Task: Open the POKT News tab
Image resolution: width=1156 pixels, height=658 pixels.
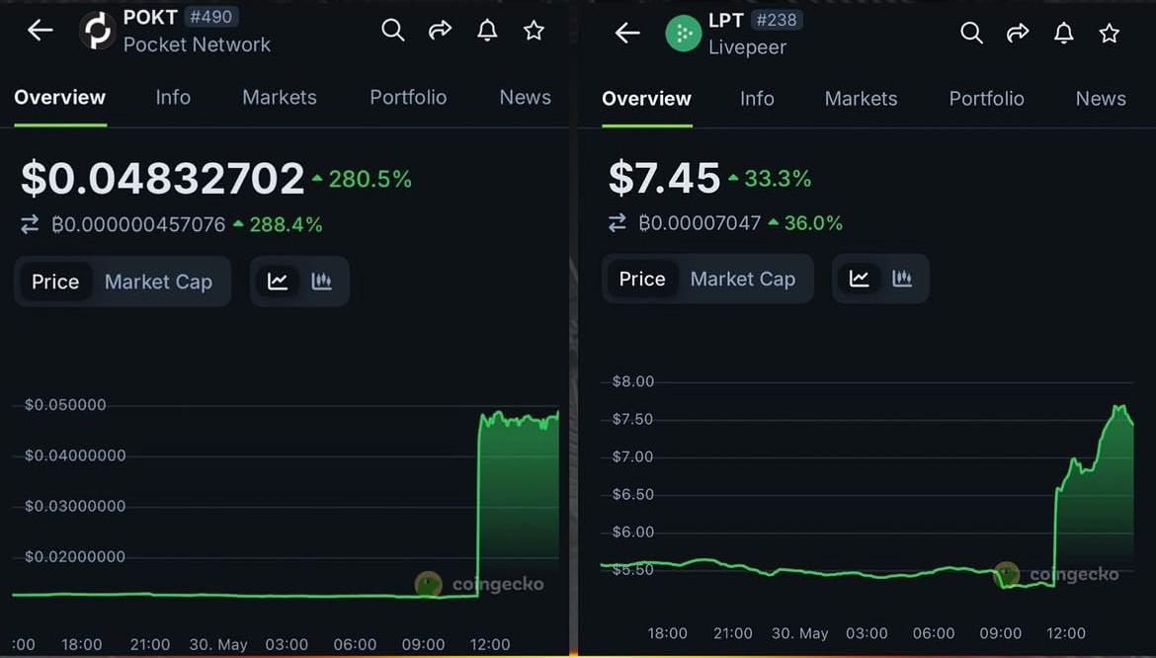Action: (525, 97)
